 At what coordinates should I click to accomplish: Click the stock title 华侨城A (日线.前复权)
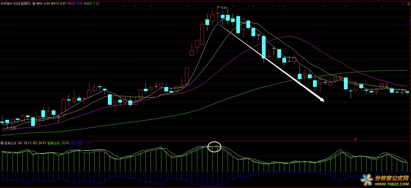pyautogui.click(x=16, y=4)
